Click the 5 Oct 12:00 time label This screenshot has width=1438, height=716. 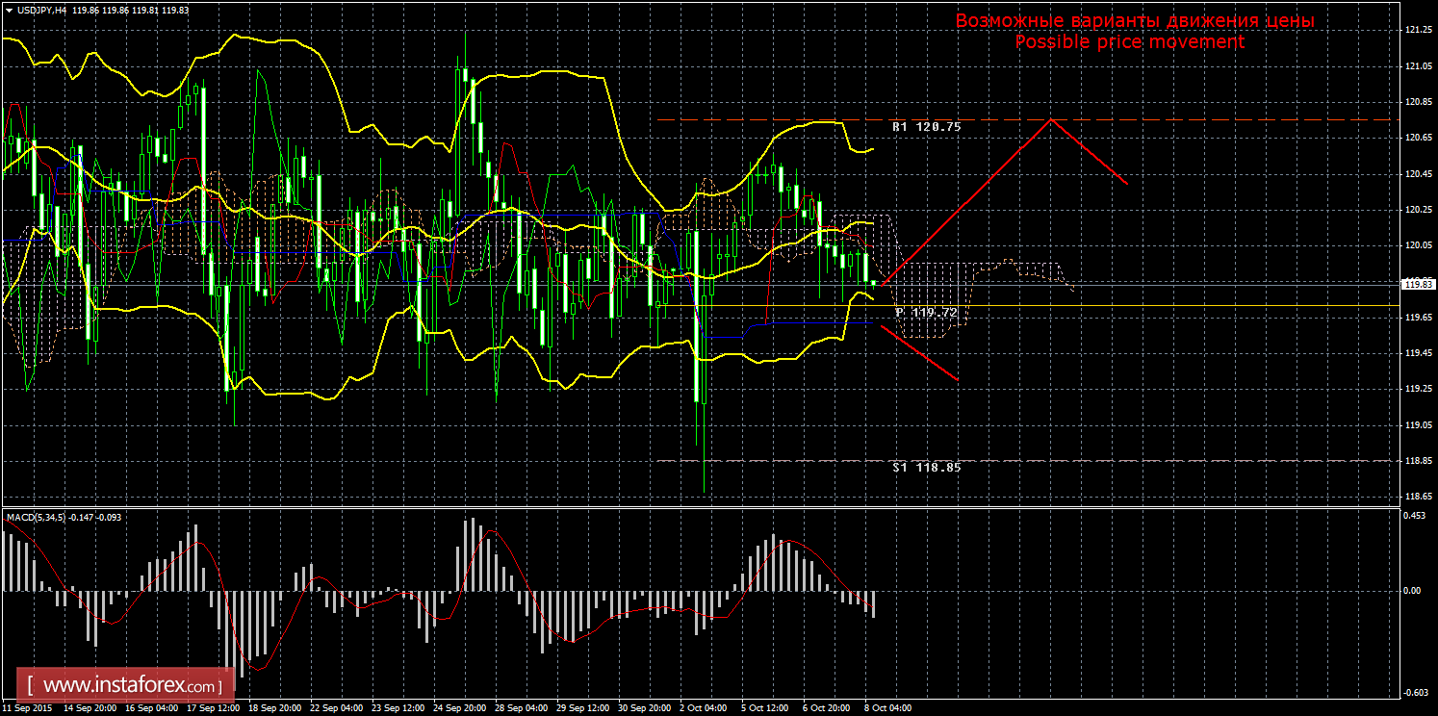click(764, 708)
